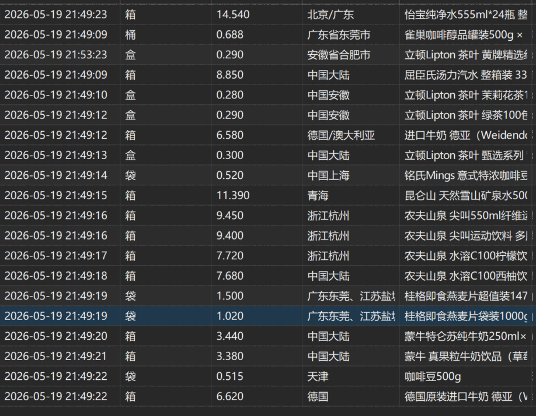Select product 德国原装进口牛奶 德亚
Image resolution: width=536 pixels, height=416 pixels.
(x=466, y=397)
